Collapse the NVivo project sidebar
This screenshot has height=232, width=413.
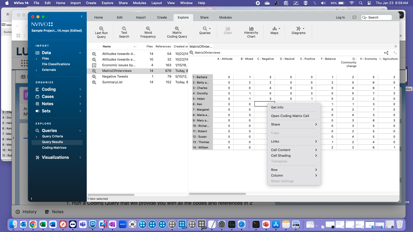(x=82, y=16)
